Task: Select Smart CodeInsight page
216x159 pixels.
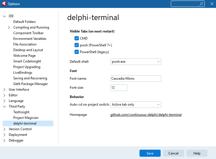Action: tap(27, 61)
